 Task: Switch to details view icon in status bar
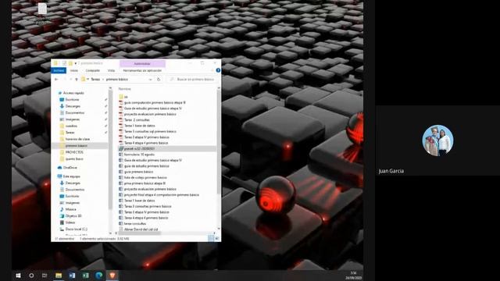pos(211,238)
